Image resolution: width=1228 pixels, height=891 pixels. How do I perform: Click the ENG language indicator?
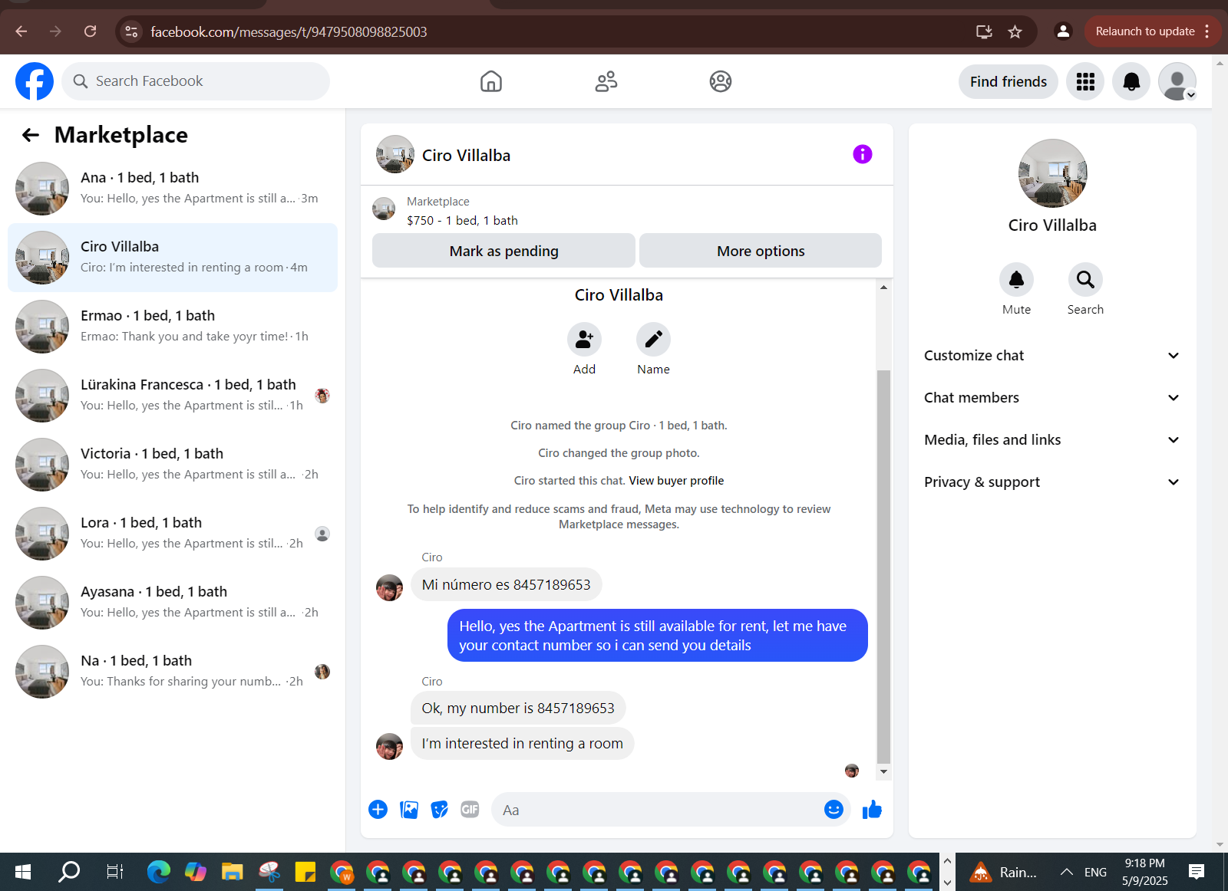click(1095, 872)
